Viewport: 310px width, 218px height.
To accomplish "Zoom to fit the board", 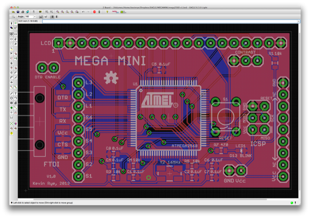I will click(57, 12).
